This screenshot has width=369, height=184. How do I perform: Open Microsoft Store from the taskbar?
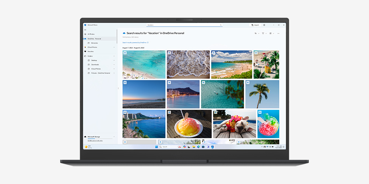[x=203, y=147]
